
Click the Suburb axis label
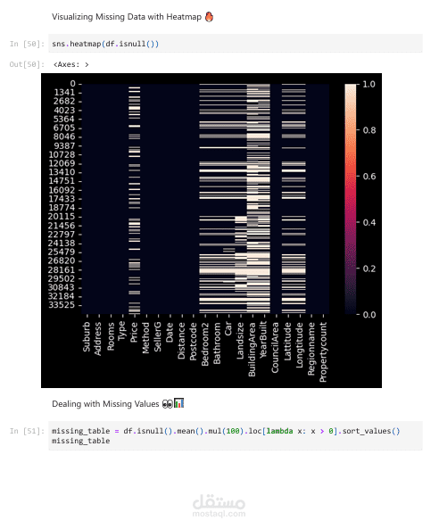pyautogui.click(x=87, y=336)
